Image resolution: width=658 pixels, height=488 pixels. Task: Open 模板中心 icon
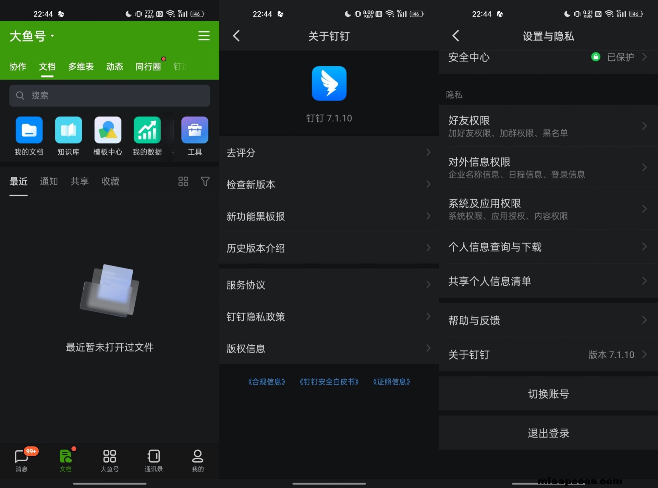(x=108, y=130)
